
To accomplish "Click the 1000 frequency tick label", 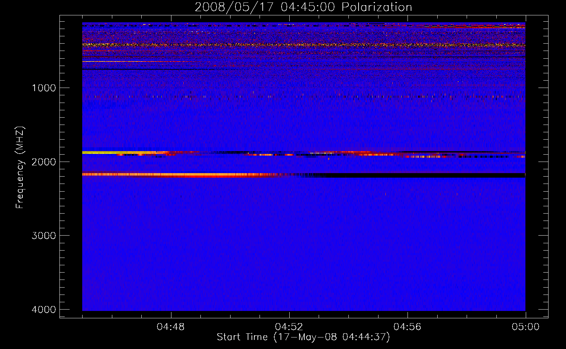I will click(x=44, y=88).
